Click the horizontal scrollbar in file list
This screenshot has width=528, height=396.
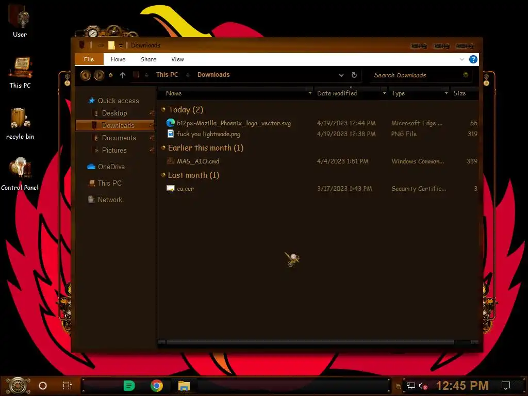pos(310,342)
